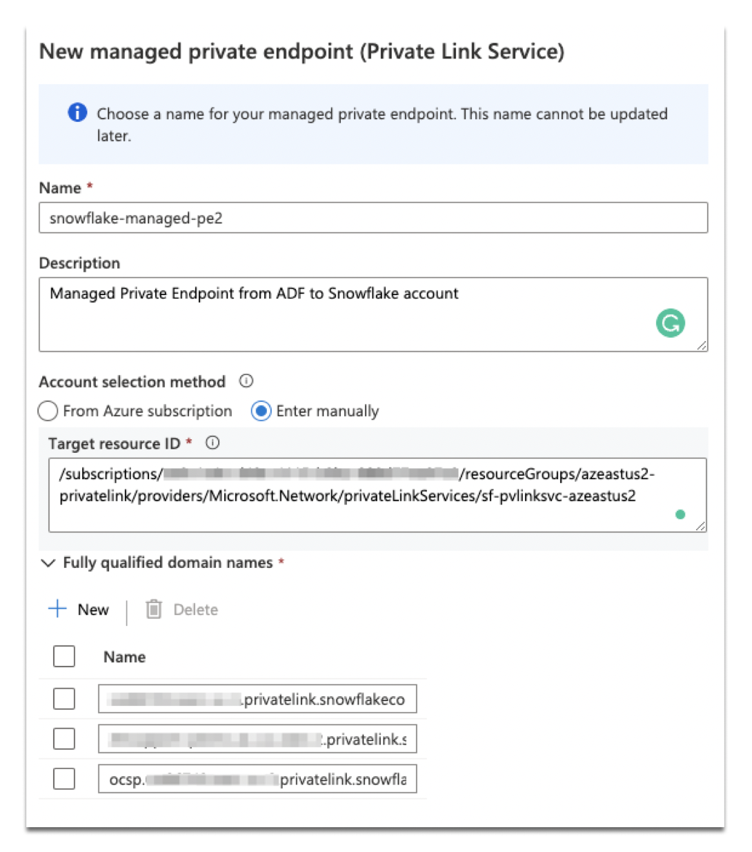Tick checkbox for the ocsp domain row
752x852 pixels.
64,779
